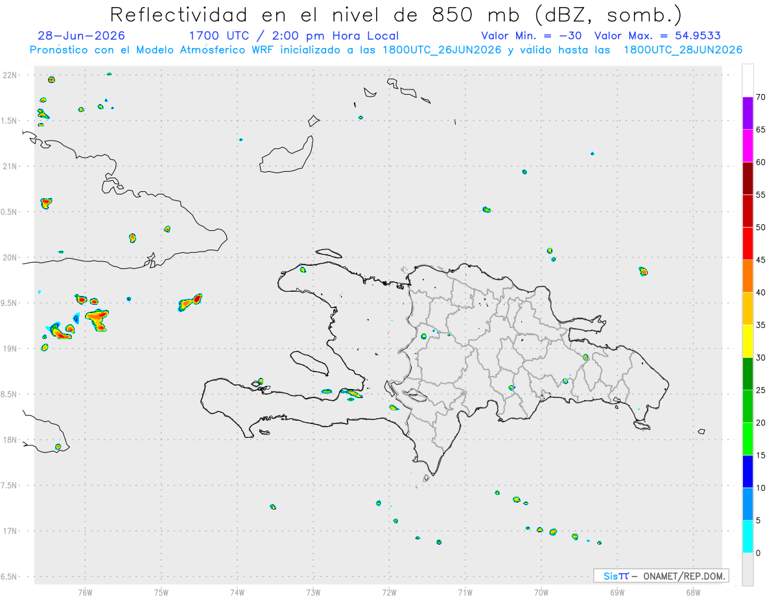Click the magenta 60–65 dBZ color band
Screen dimensions: 778x601
748,146
